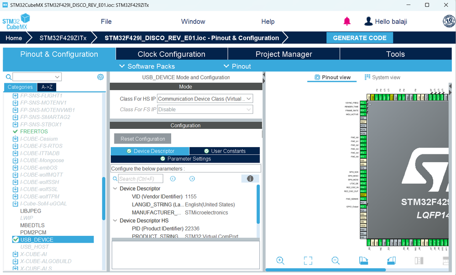Click the USB_DEVICE green check icon
The width and height of the screenshot is (456, 275).
[16, 239]
